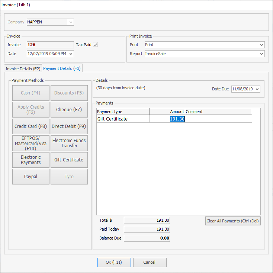Choose Cheque (F7) payment method
The image size is (273, 273).
[69, 110]
